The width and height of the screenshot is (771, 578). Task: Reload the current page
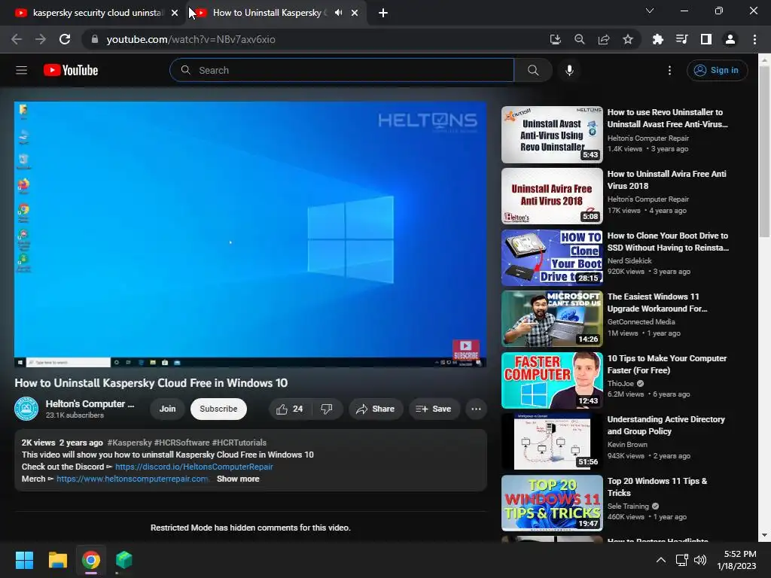65,39
